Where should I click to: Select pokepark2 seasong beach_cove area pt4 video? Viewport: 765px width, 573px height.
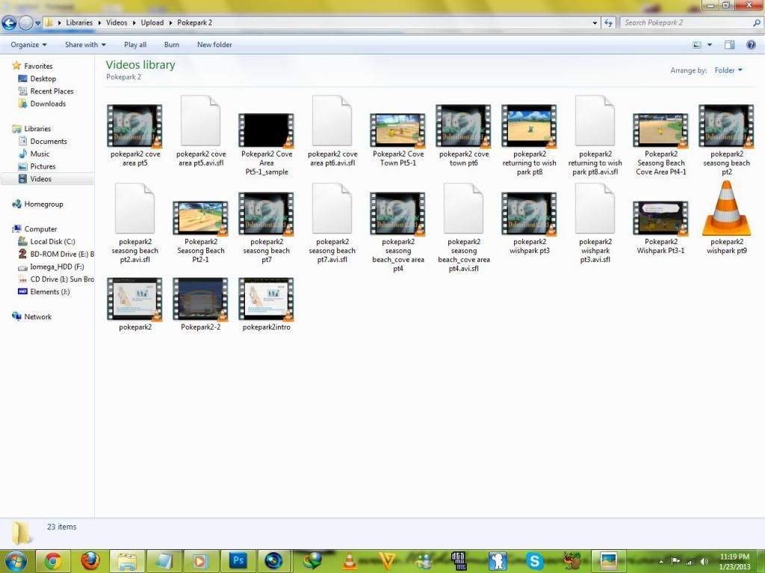click(397, 232)
